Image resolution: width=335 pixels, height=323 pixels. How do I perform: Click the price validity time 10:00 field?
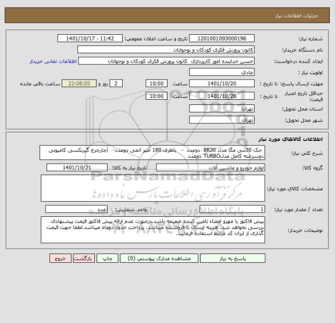tap(156, 96)
